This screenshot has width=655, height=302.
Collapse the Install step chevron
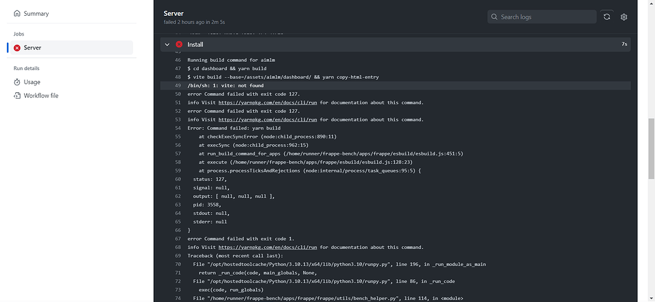coord(167,45)
